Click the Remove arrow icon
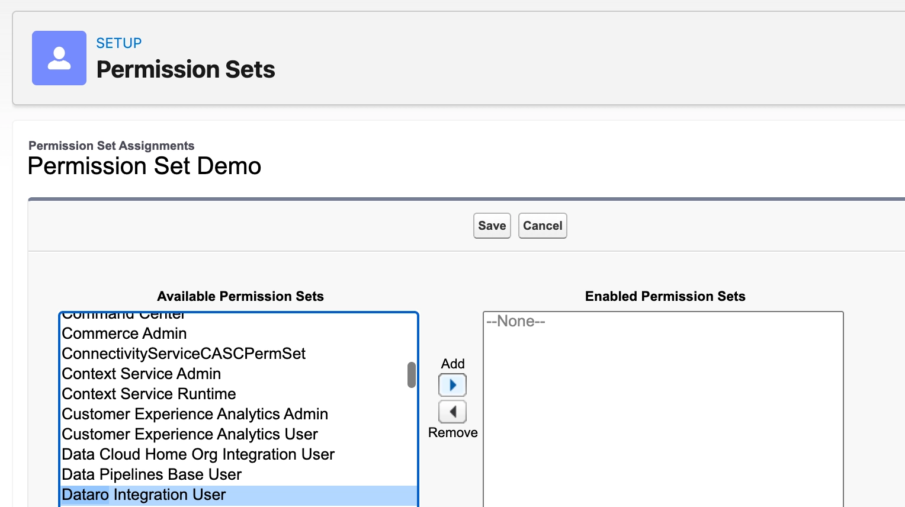Viewport: 905px width, 507px height. 452,412
